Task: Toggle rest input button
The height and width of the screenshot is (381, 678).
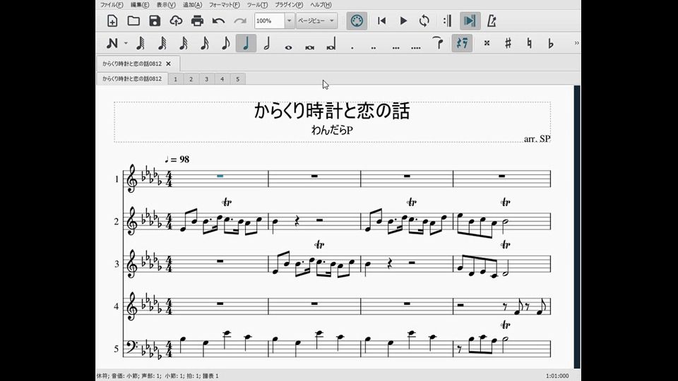Action: [462, 43]
